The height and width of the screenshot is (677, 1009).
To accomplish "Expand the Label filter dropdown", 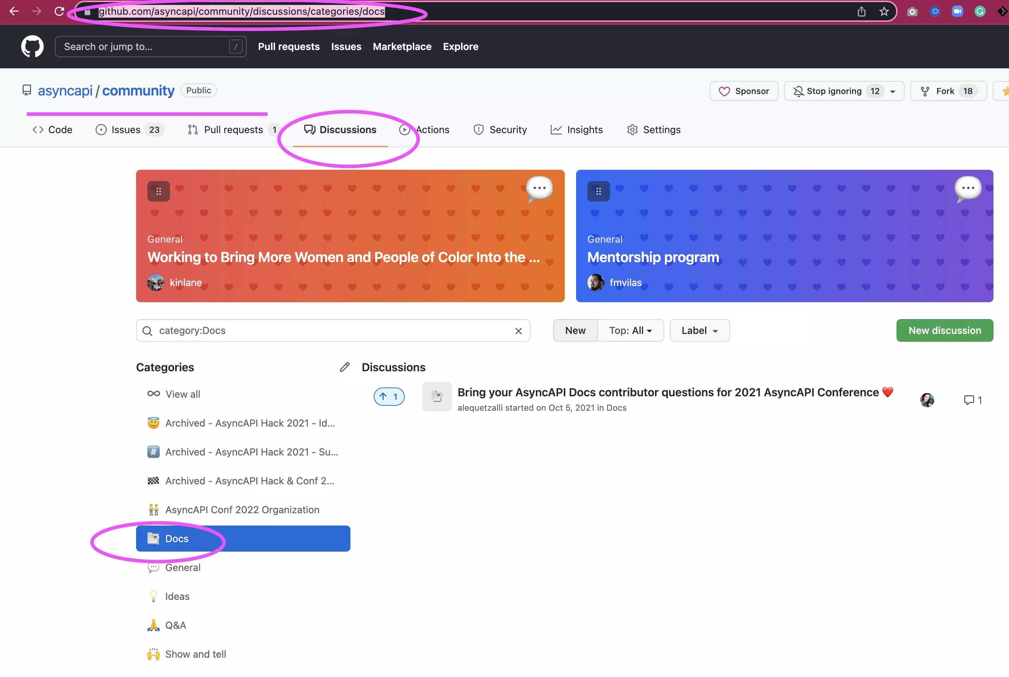I will click(699, 330).
